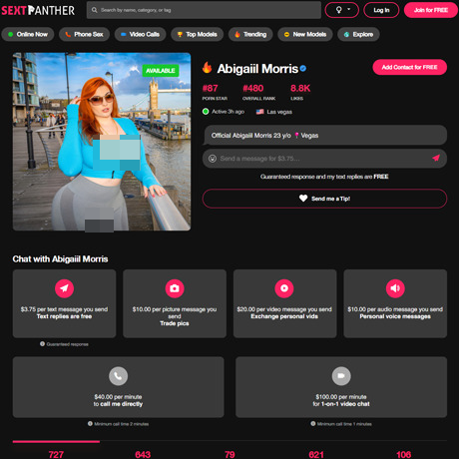Open the New Models tab
This screenshot has height=459, width=459.
click(305, 34)
